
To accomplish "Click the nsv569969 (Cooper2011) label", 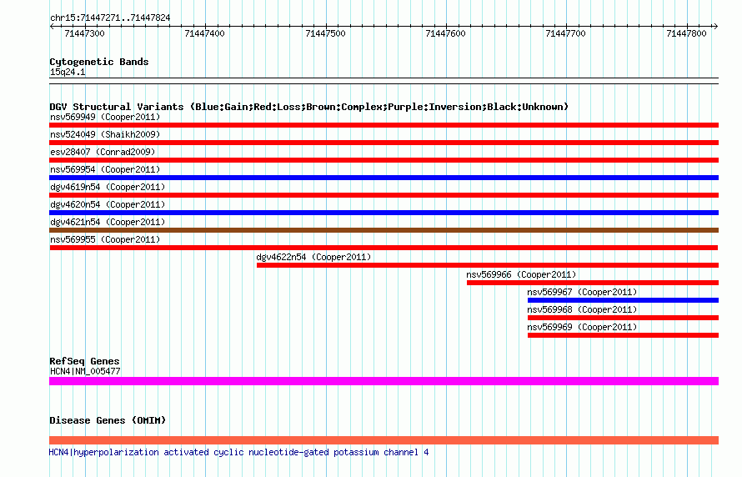I will [x=582, y=327].
